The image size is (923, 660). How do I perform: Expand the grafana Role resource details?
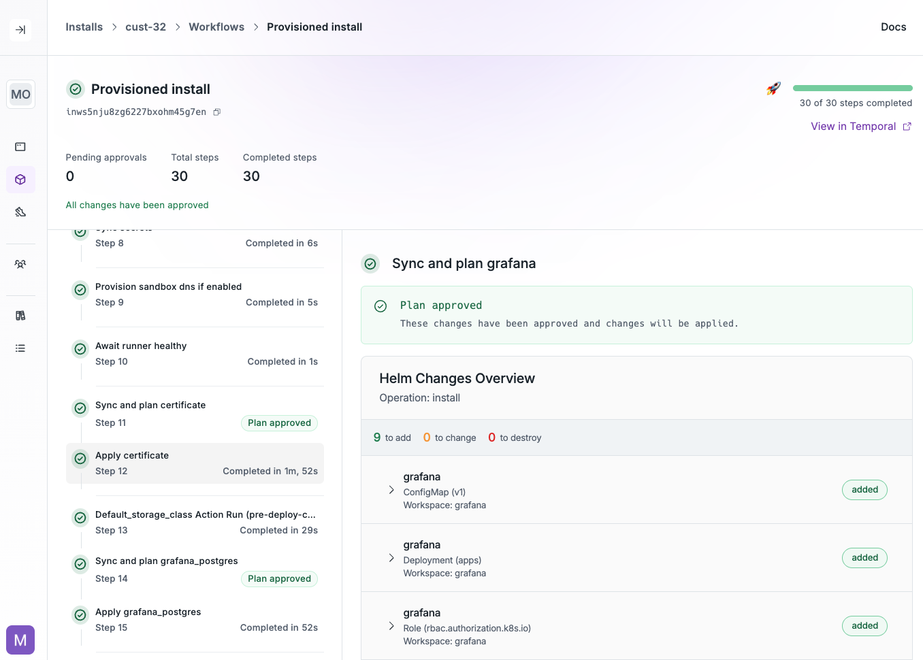[x=391, y=625]
